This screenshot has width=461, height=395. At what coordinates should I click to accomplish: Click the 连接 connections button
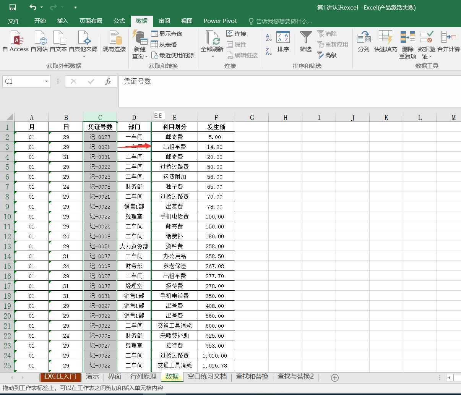[x=236, y=34]
